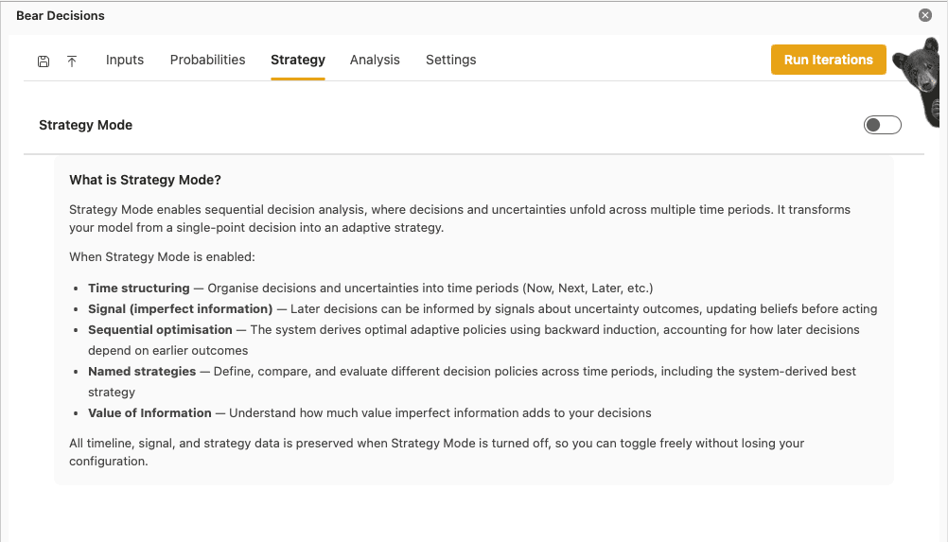Image resolution: width=948 pixels, height=542 pixels.
Task: Click the upload arrow icon
Action: (72, 61)
